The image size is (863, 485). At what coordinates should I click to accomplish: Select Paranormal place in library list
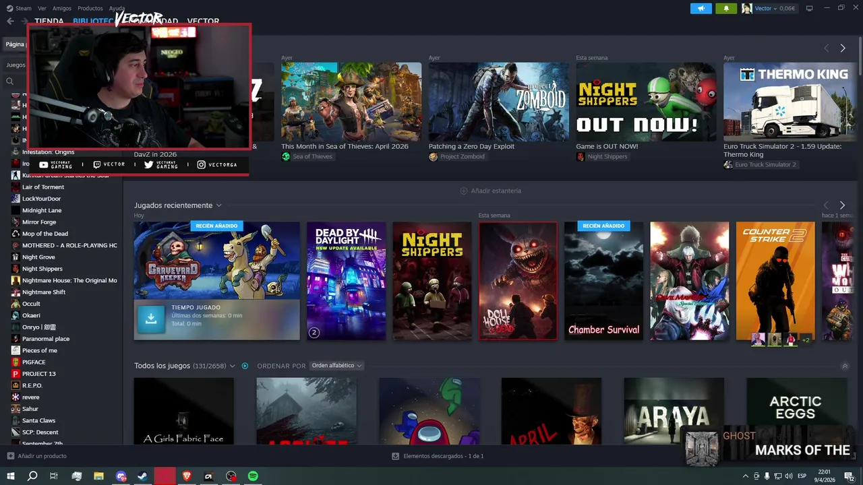tap(46, 339)
